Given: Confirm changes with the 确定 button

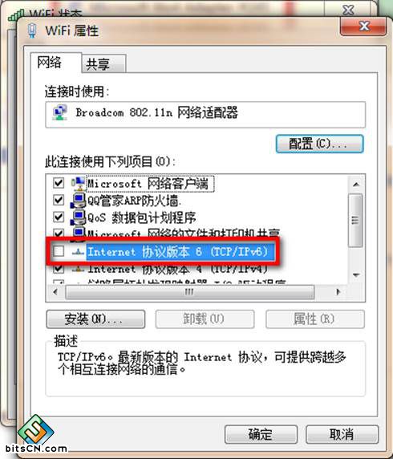Looking at the screenshot, I should [261, 434].
